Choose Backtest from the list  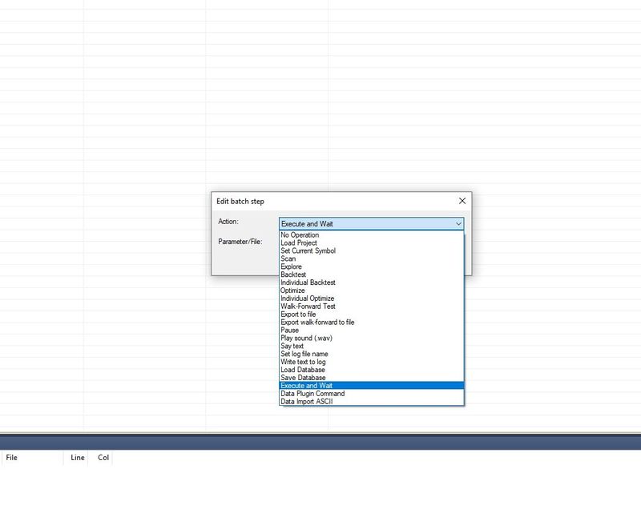[x=372, y=275]
